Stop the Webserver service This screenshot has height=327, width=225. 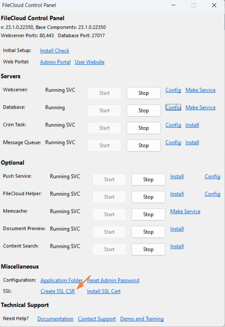pos(143,93)
